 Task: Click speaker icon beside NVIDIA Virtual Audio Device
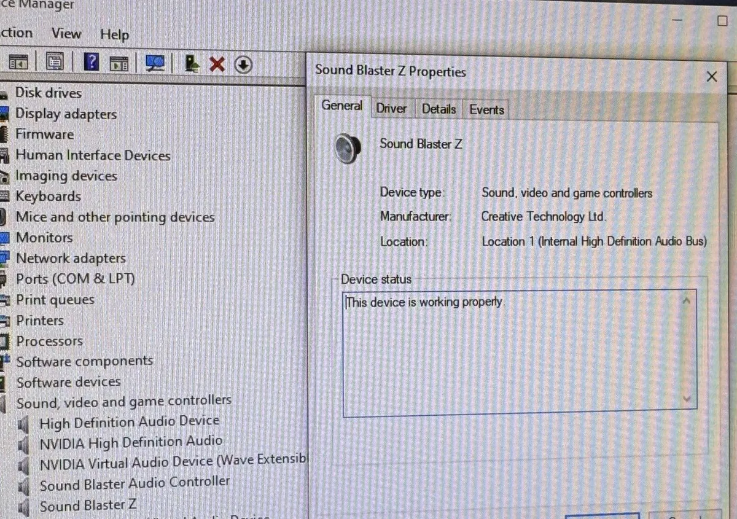[x=24, y=466]
